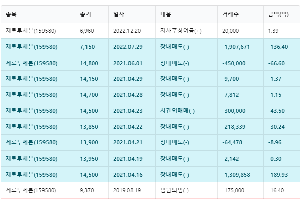Click the date 2021.04.19
The height and width of the screenshot is (199, 303).
click(x=128, y=159)
